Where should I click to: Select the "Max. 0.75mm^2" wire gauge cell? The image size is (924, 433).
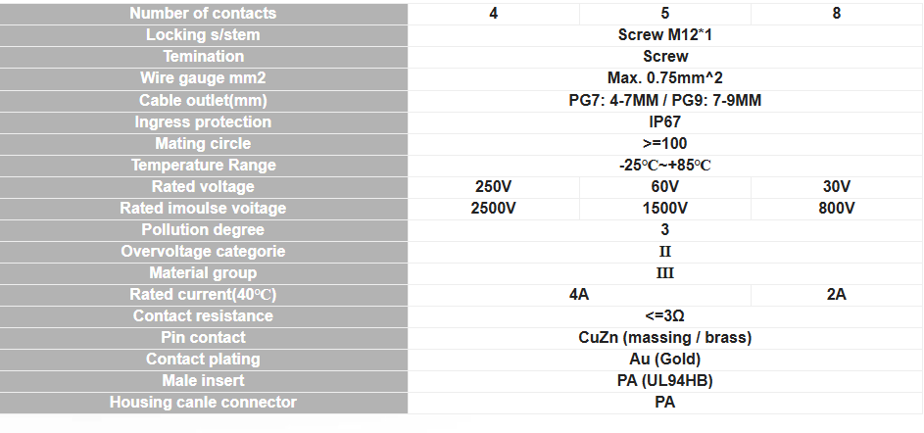click(664, 78)
